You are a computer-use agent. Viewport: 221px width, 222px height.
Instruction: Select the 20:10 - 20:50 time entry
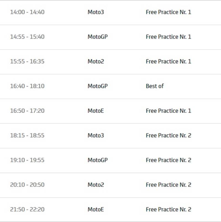click(x=27, y=185)
